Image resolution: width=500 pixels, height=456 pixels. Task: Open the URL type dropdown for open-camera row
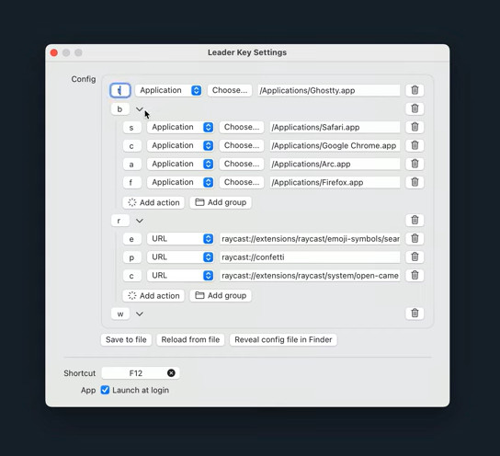tap(180, 276)
